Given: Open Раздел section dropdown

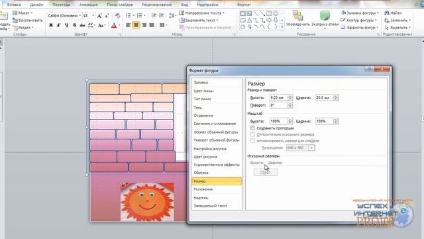Looking at the screenshot, I should coord(23,27).
